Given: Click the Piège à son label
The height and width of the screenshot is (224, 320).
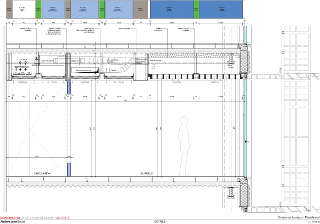Looking at the screenshot, I should (76, 60).
